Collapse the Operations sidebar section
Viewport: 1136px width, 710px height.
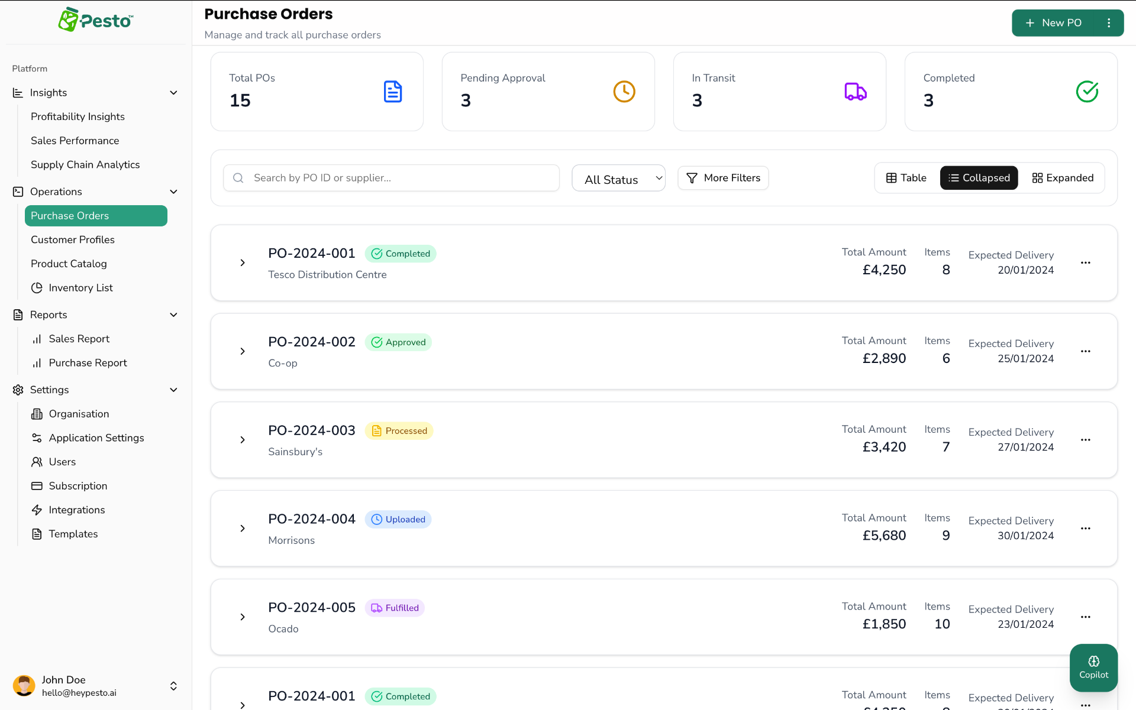click(x=173, y=192)
